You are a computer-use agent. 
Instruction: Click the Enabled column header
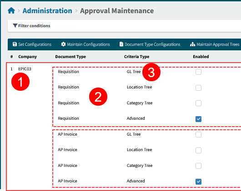[201, 57]
